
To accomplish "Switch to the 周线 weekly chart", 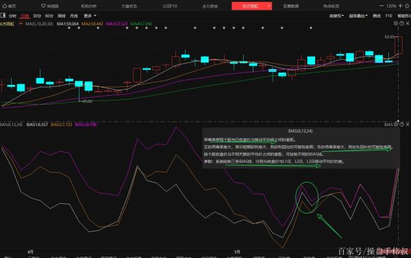I will click(62, 16).
